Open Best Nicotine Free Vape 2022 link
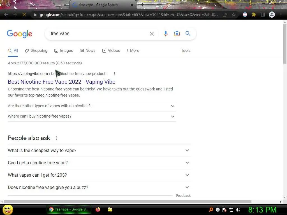The image size is (287, 215). [61, 82]
